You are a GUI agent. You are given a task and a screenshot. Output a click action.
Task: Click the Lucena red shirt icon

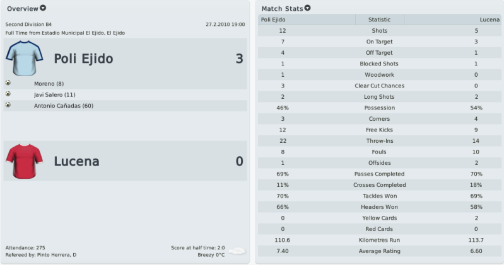pyautogui.click(x=24, y=161)
